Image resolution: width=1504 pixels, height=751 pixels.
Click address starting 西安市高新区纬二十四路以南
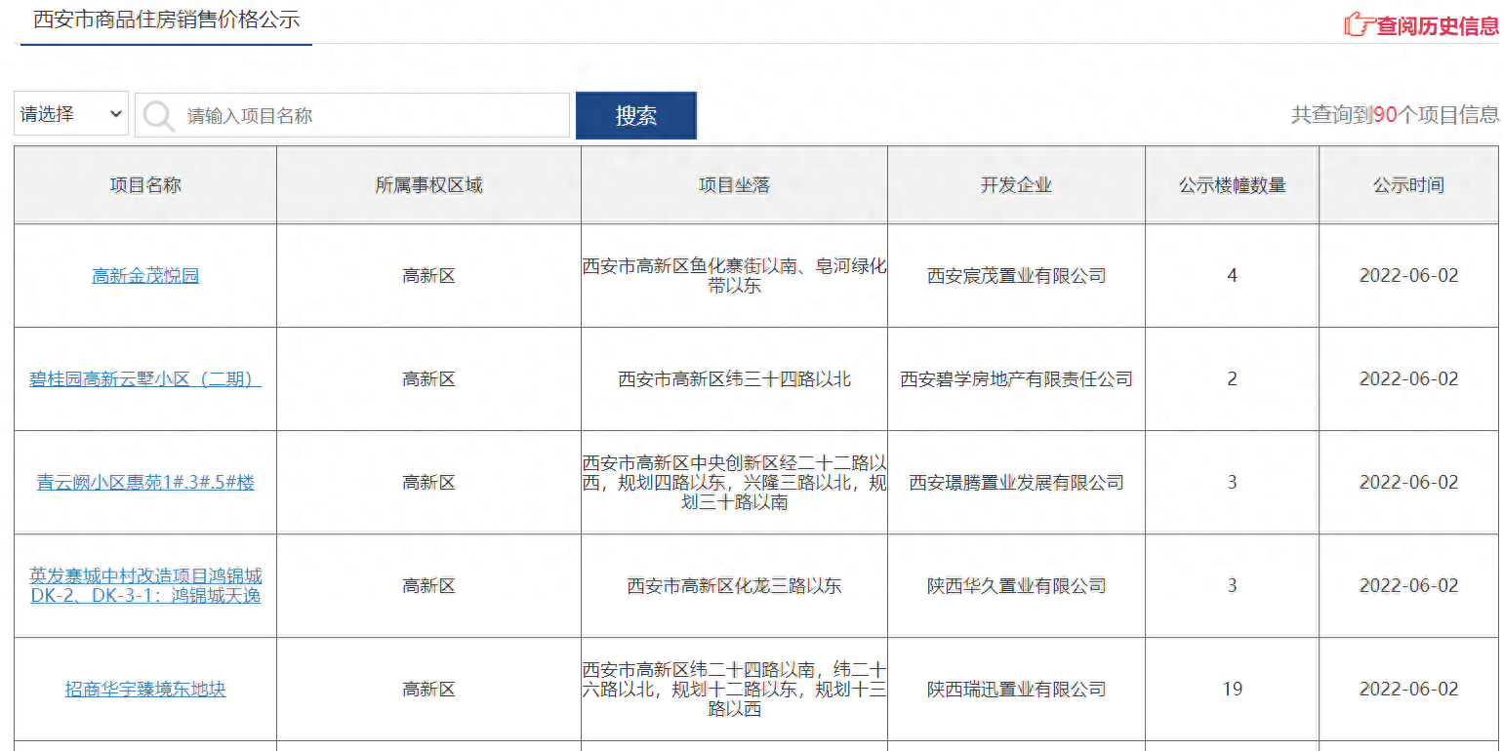tap(734, 690)
